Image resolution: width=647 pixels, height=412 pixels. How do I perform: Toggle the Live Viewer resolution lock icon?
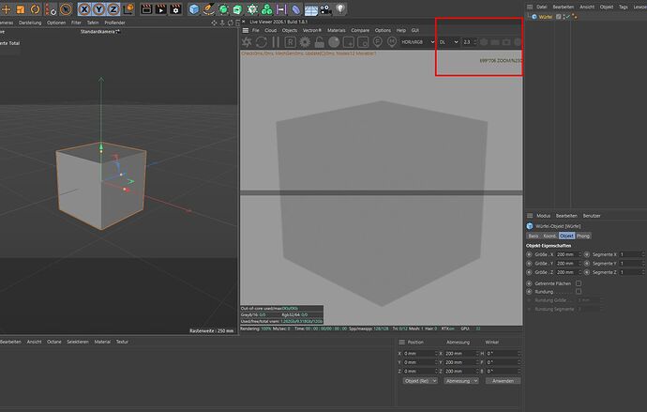(320, 42)
